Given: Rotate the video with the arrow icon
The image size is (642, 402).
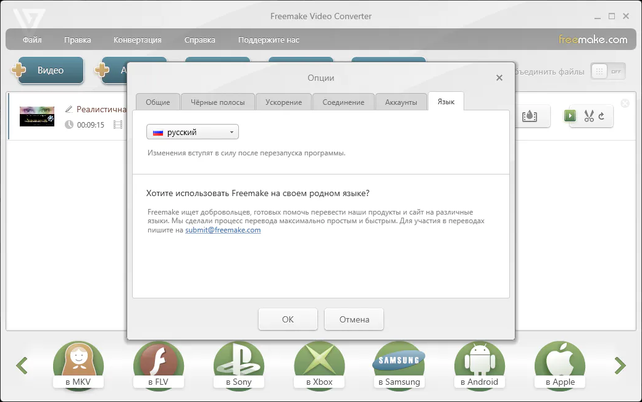Looking at the screenshot, I should (x=601, y=116).
